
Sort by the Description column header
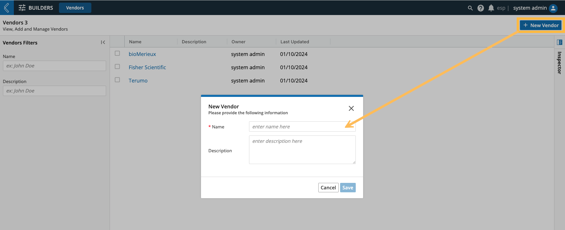194,42
